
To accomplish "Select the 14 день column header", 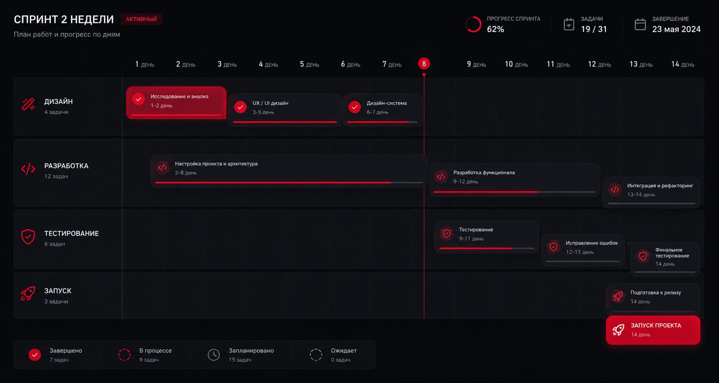I will click(x=683, y=64).
